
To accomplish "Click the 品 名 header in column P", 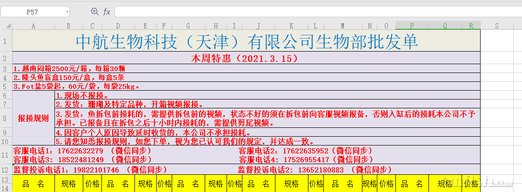I will coord(412,183).
